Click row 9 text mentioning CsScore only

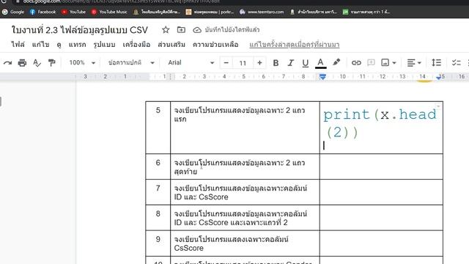point(231,243)
